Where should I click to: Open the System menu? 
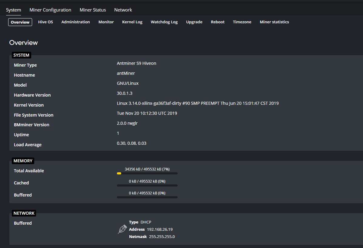13,10
